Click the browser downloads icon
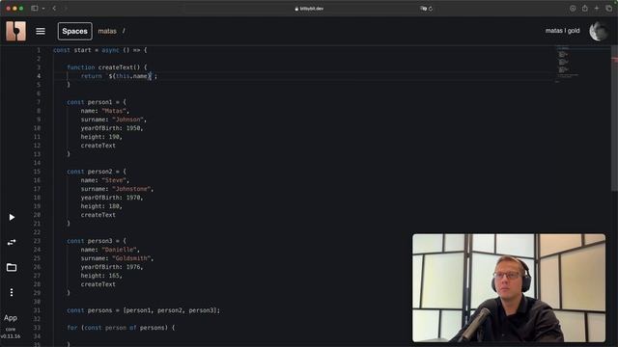Screen dimensions: 618x347 pyautogui.click(x=573, y=9)
